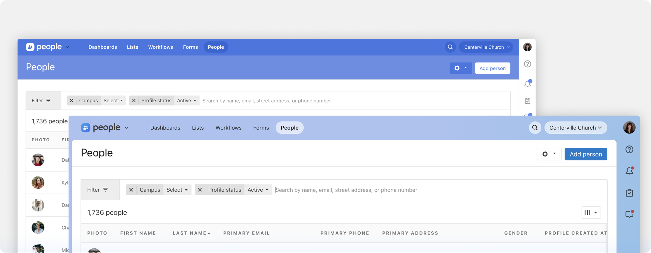651x253 pixels.
Task: Open notifications bell in front sidebar
Action: pyautogui.click(x=629, y=171)
